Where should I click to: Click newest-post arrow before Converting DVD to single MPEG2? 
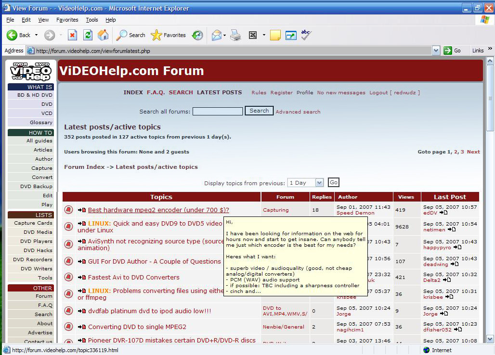(x=82, y=327)
